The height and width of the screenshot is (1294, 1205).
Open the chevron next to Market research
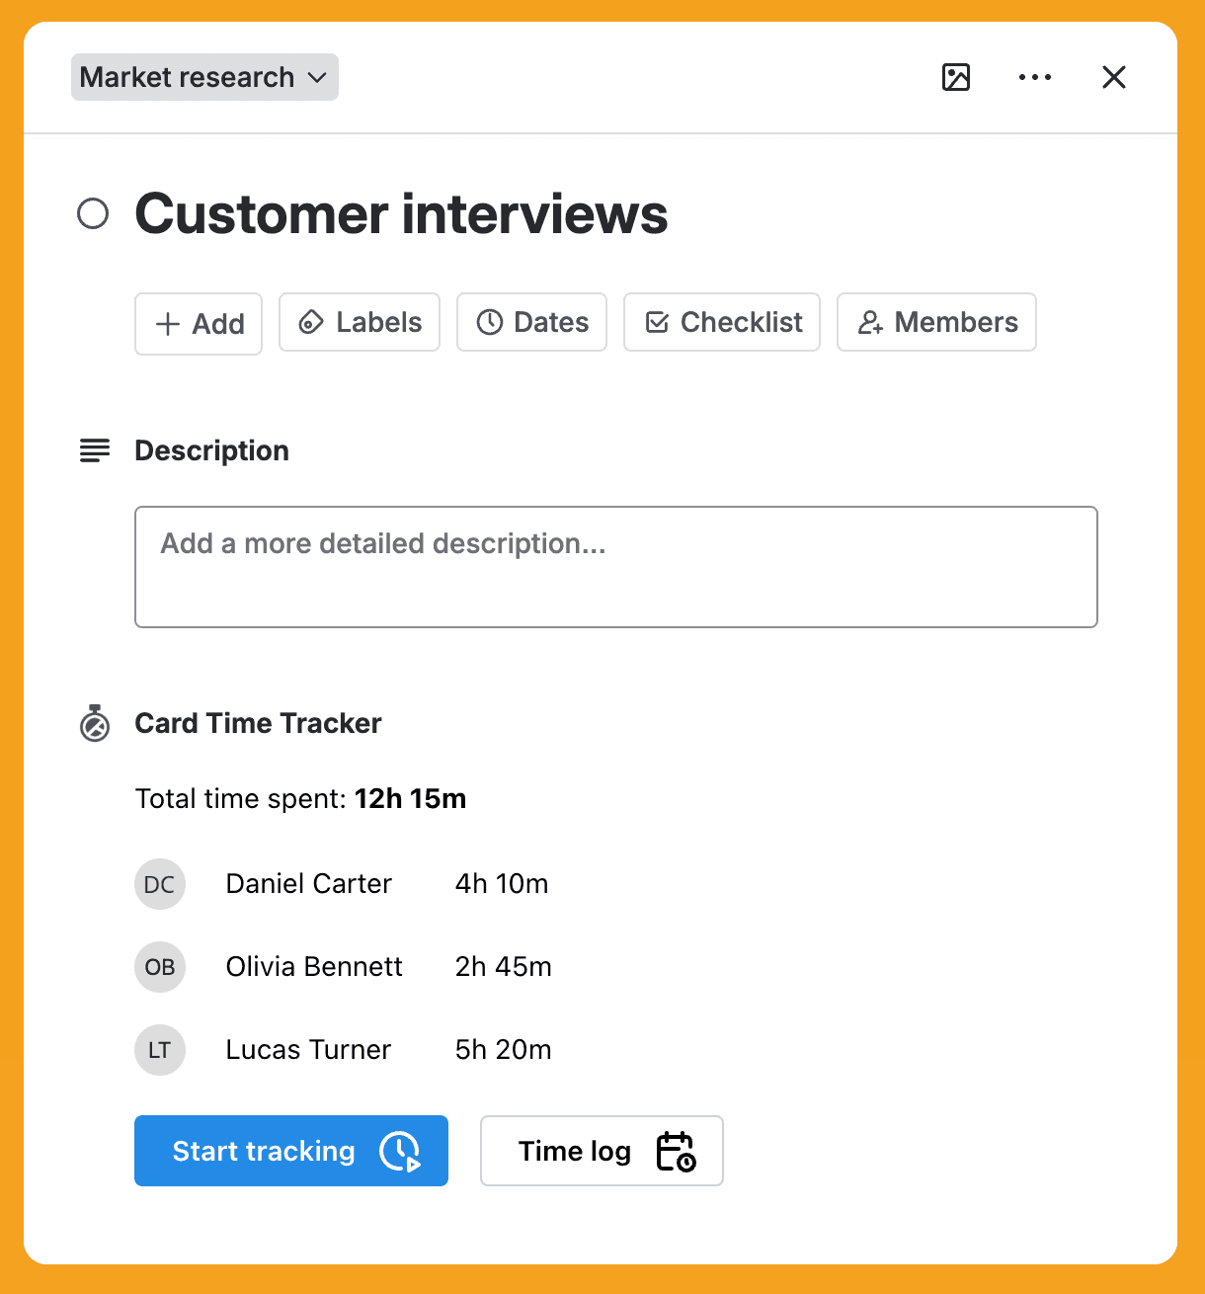(316, 77)
